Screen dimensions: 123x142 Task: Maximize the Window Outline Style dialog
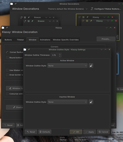click(x=105, y=50)
